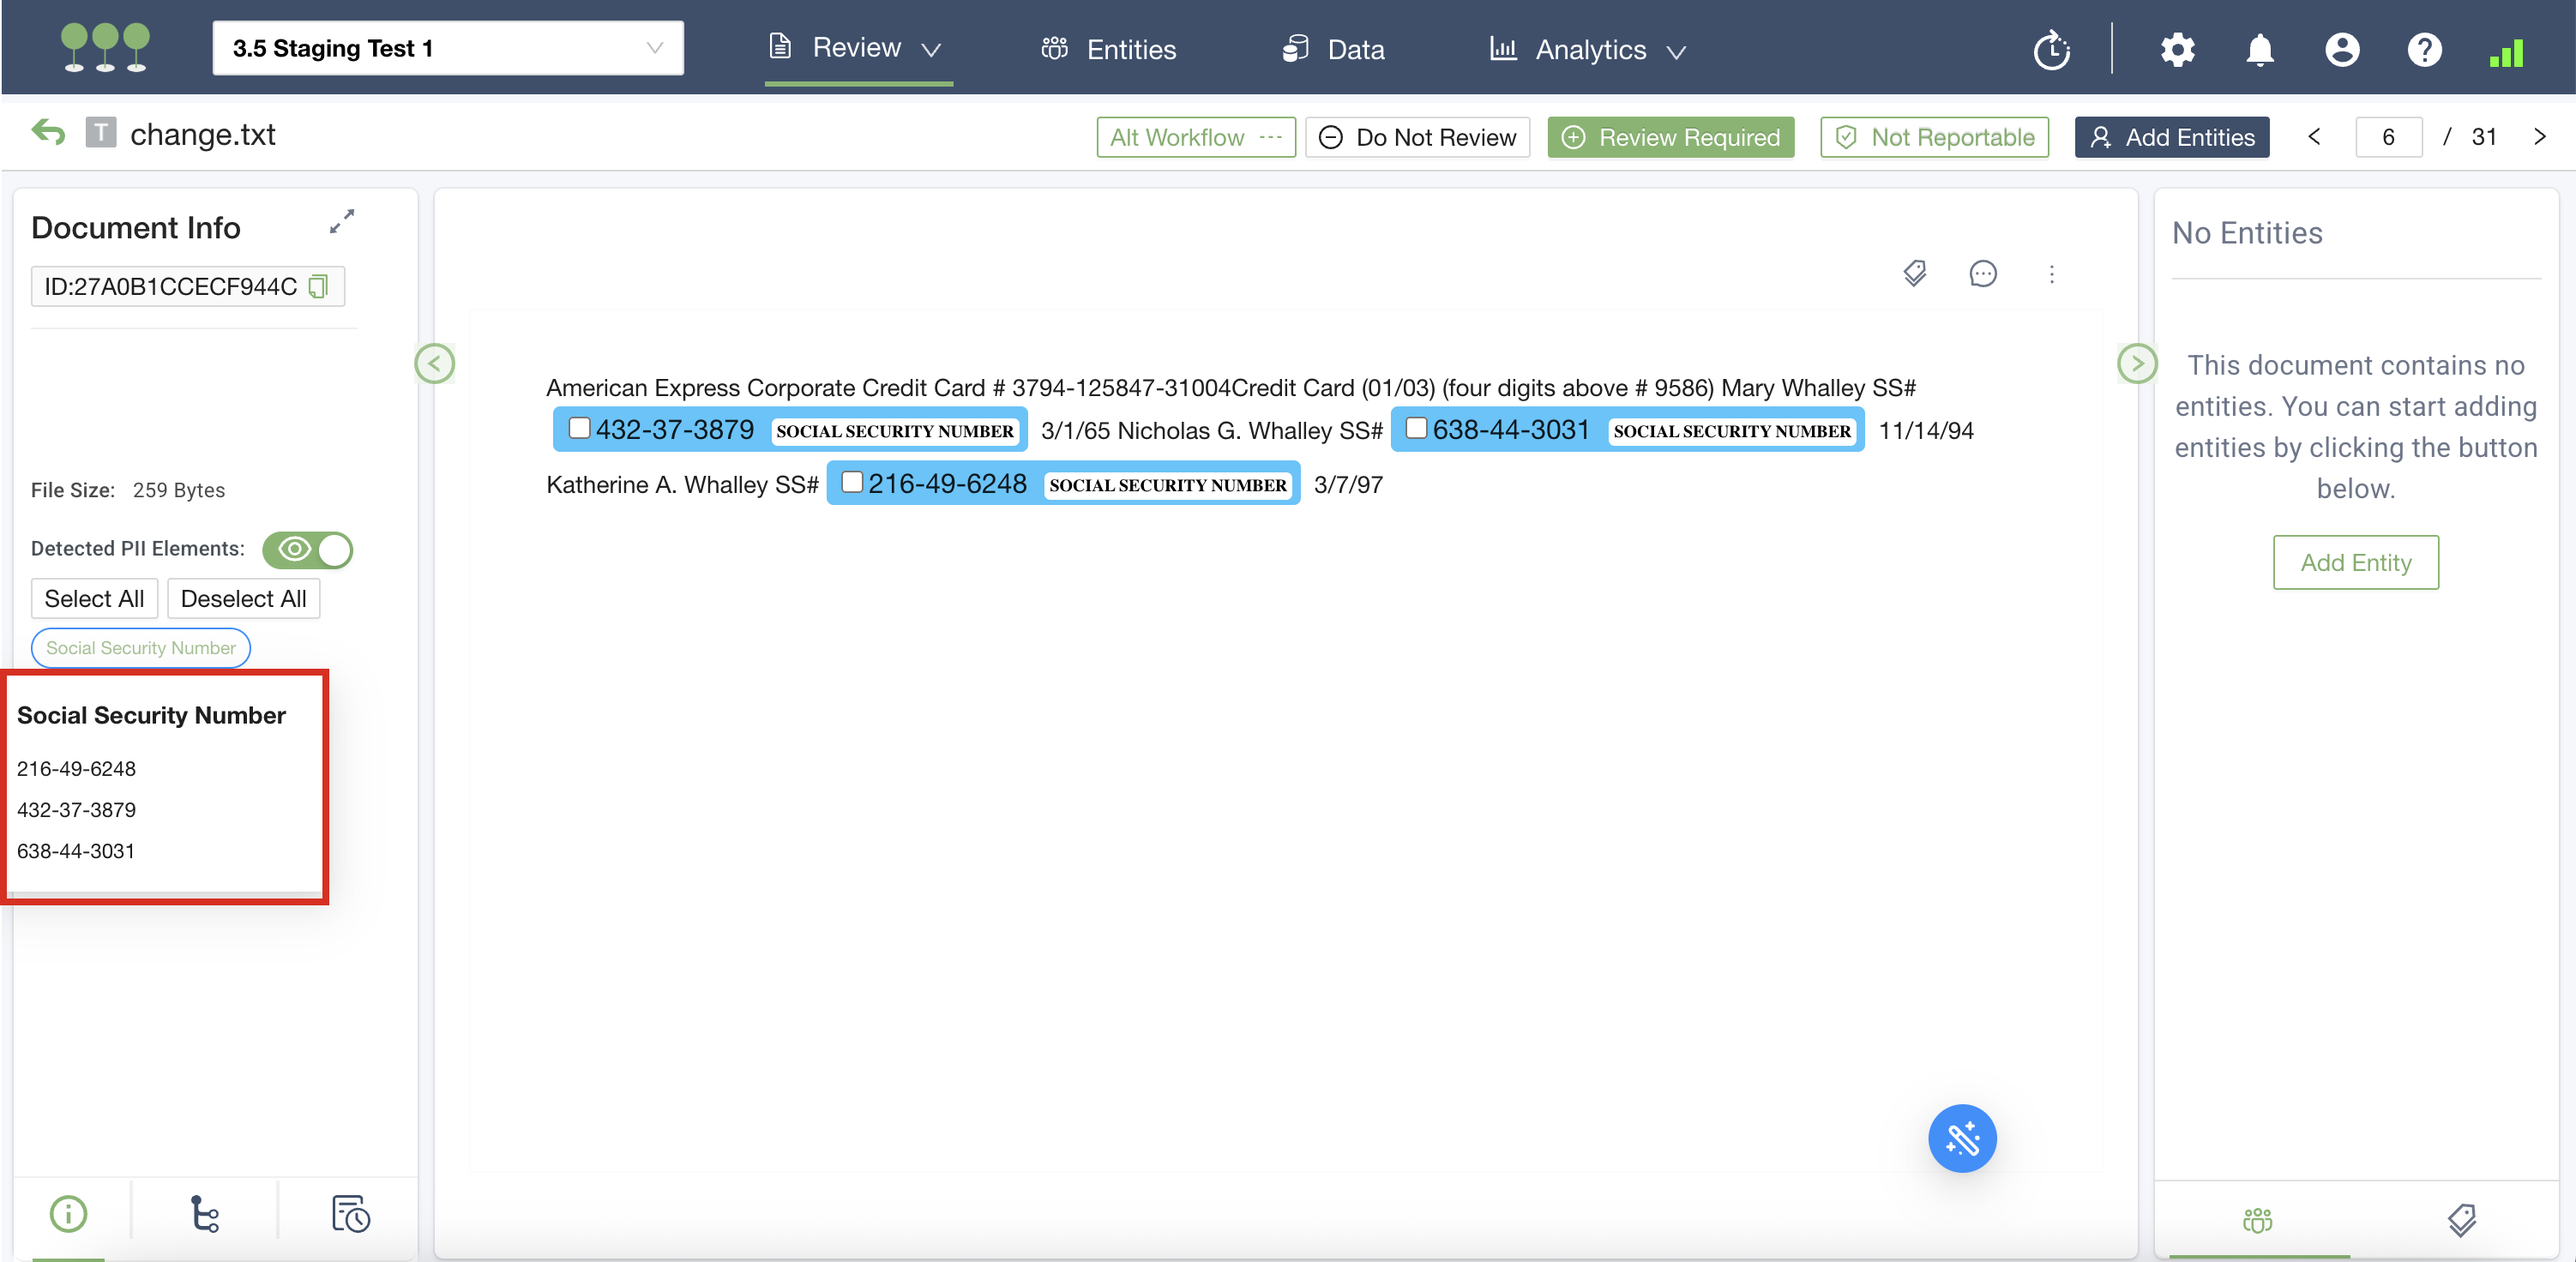Click the back arrow next to change.txt

(x=48, y=133)
